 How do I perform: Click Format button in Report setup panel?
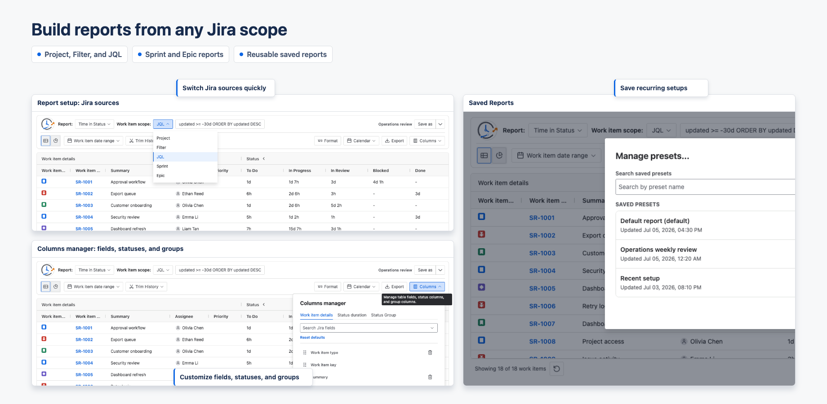(328, 141)
